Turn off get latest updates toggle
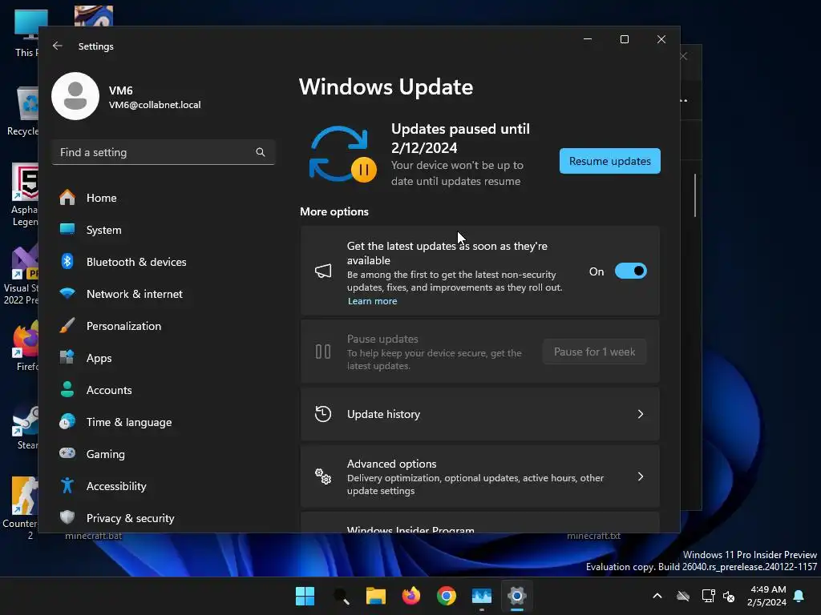 631,271
